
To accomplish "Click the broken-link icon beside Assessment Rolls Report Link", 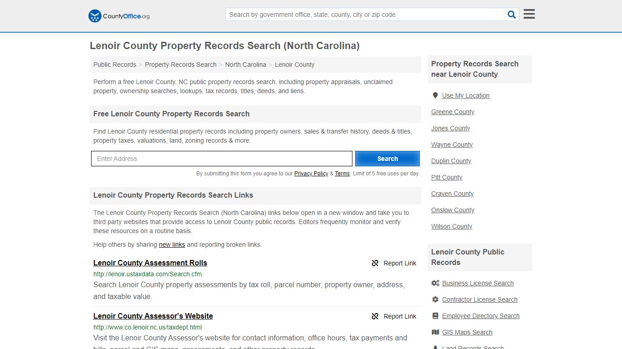I will click(375, 263).
